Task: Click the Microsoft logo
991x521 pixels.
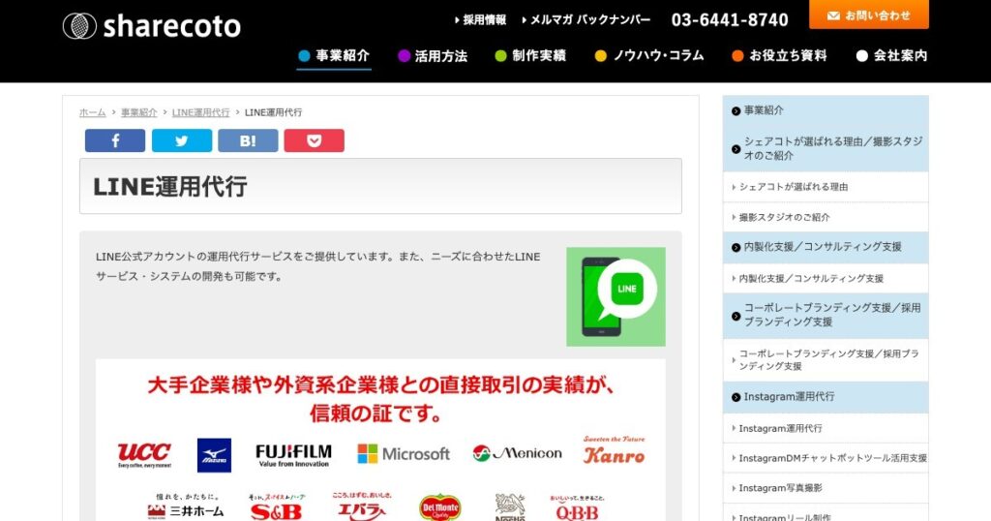Action: click(404, 453)
